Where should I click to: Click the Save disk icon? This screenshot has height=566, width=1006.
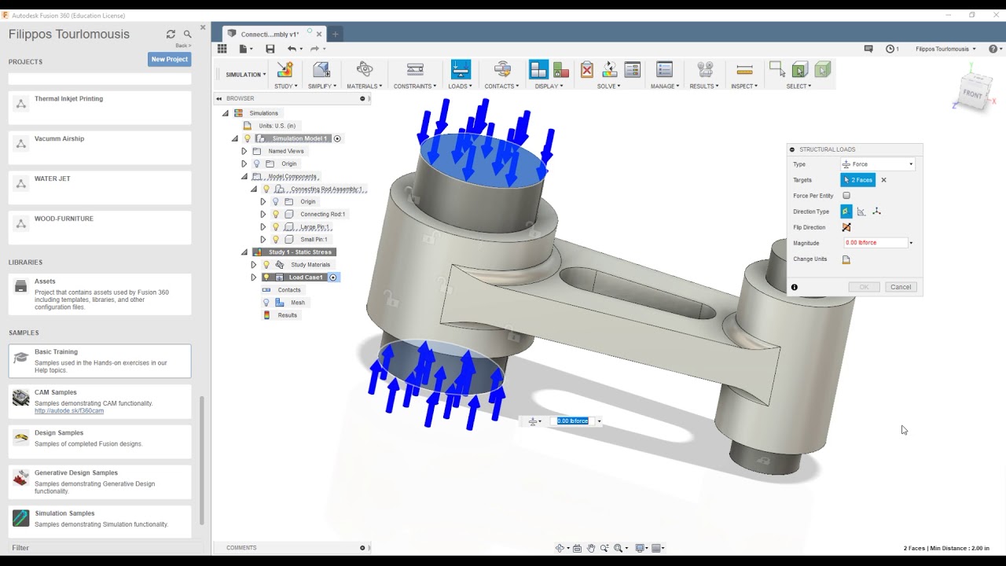point(270,49)
